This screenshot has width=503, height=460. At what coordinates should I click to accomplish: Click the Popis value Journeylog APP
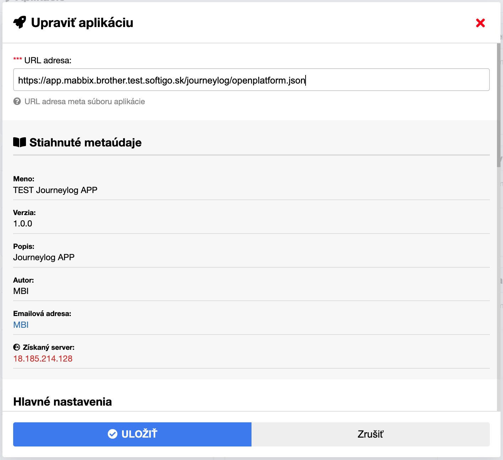[44, 257]
